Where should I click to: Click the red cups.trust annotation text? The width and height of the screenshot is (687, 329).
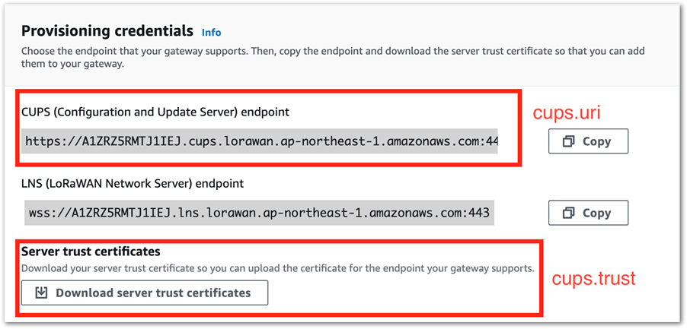click(593, 278)
